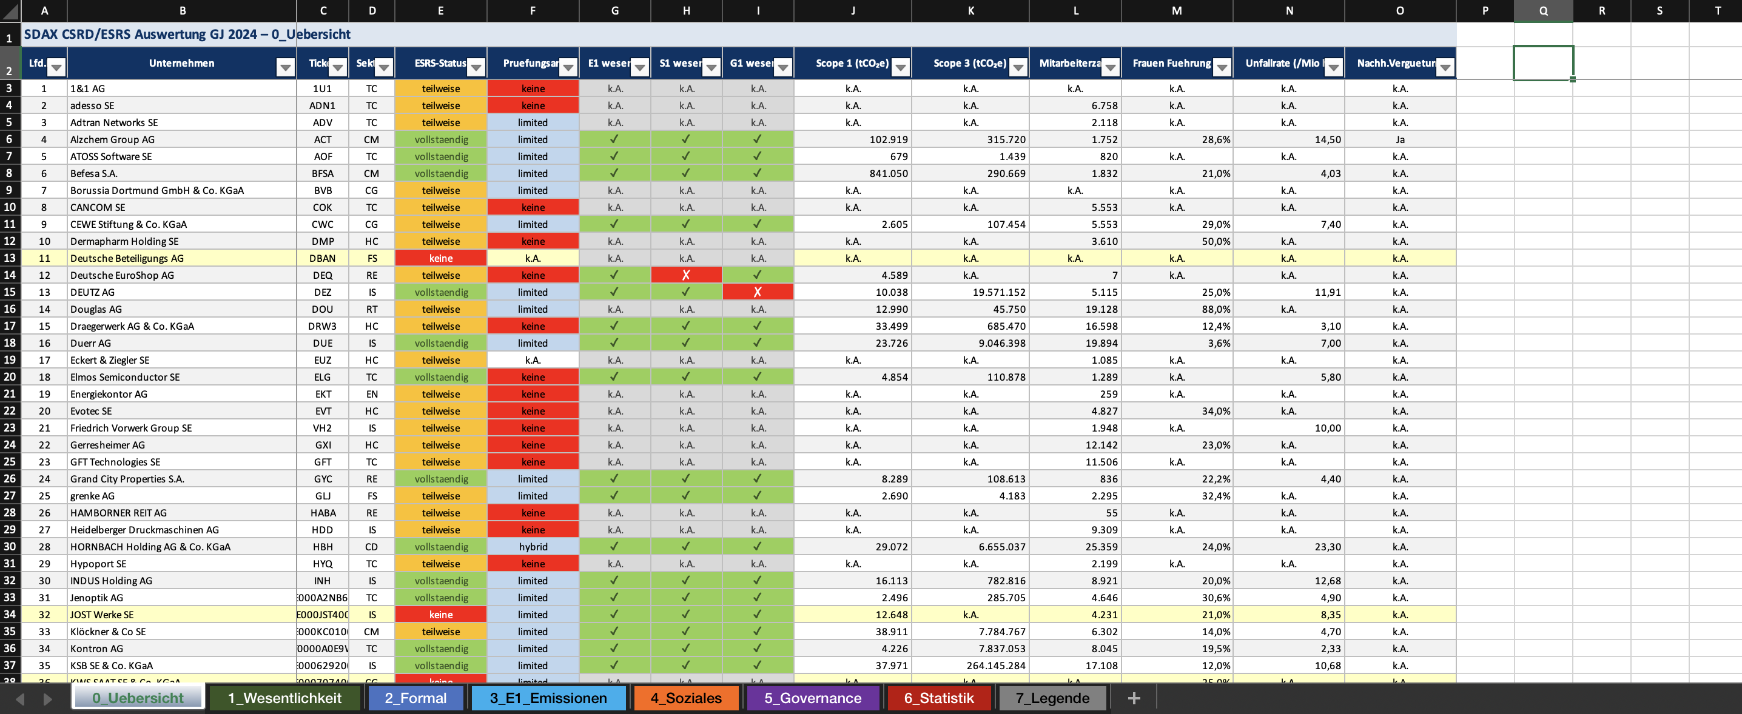Select column L by clicking its header
Screen dimensions: 1742x714
point(1075,11)
